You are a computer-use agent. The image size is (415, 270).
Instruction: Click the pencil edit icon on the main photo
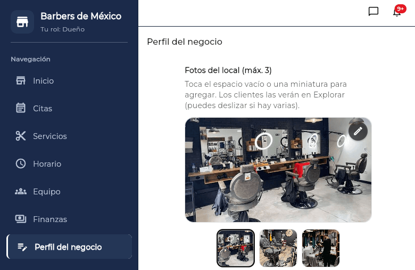point(358,131)
